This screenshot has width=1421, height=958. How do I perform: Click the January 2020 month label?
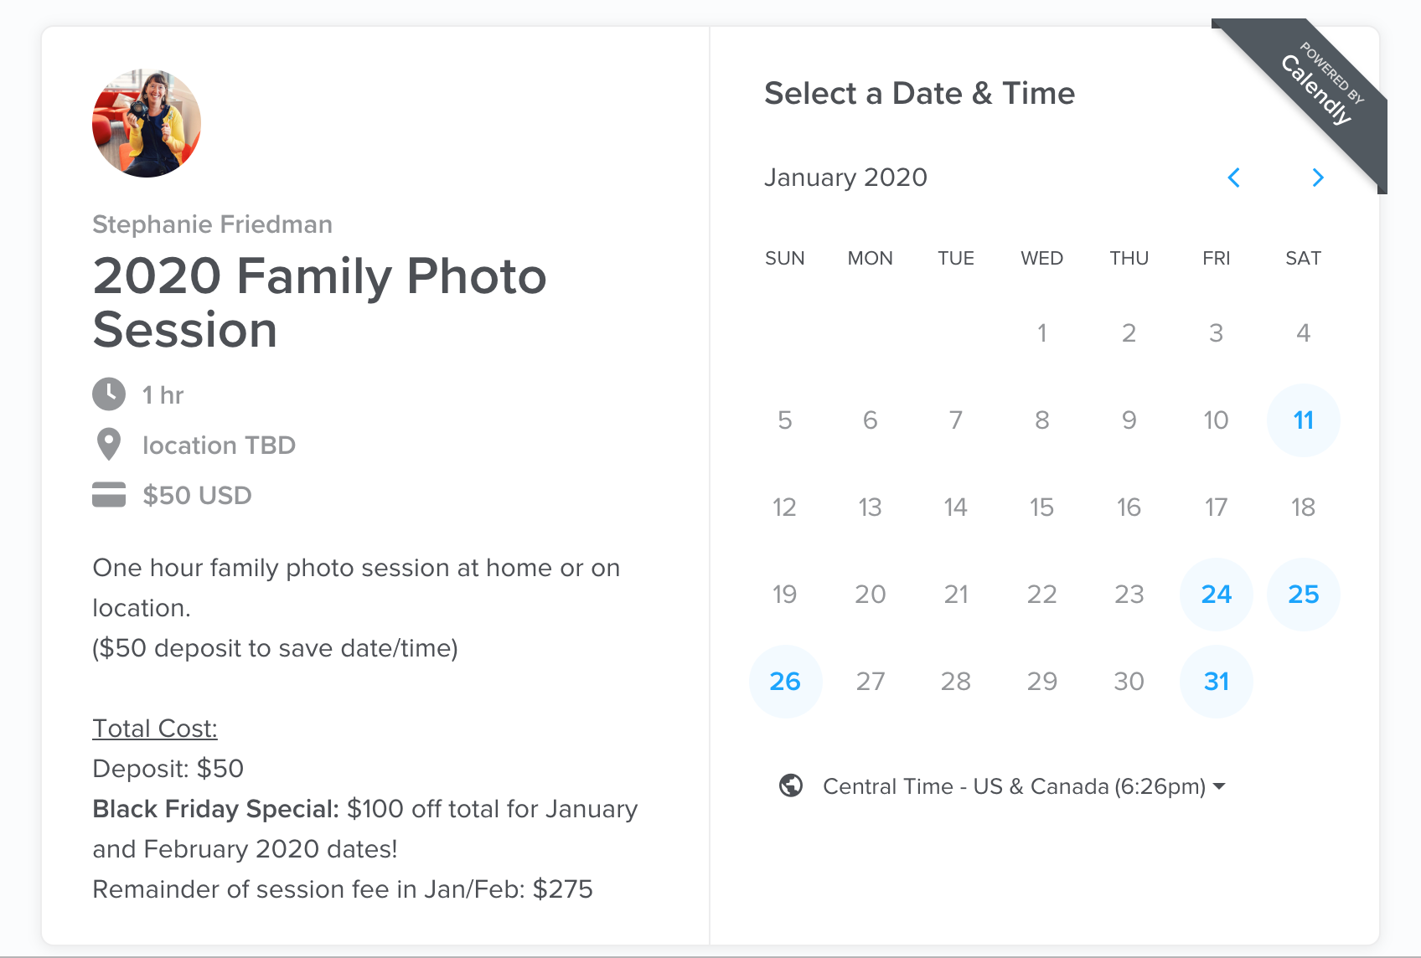(845, 178)
